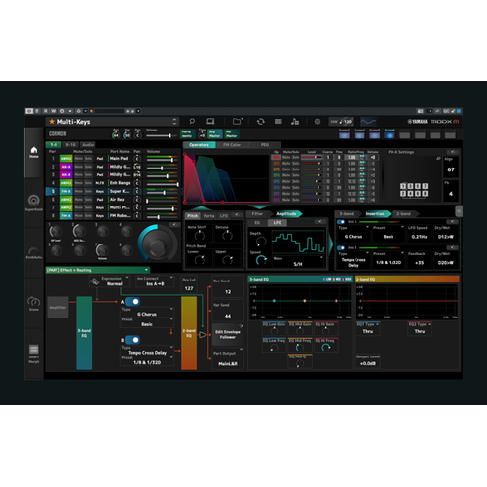The width and height of the screenshot is (487, 487).
Task: Switch to the Filter tab
Action: (257, 214)
